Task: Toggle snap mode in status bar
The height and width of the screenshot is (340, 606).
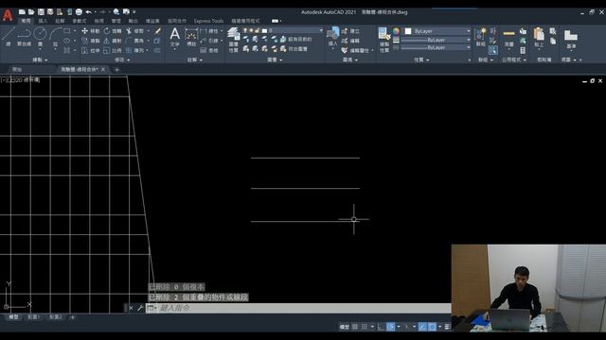Action: pyautogui.click(x=364, y=327)
